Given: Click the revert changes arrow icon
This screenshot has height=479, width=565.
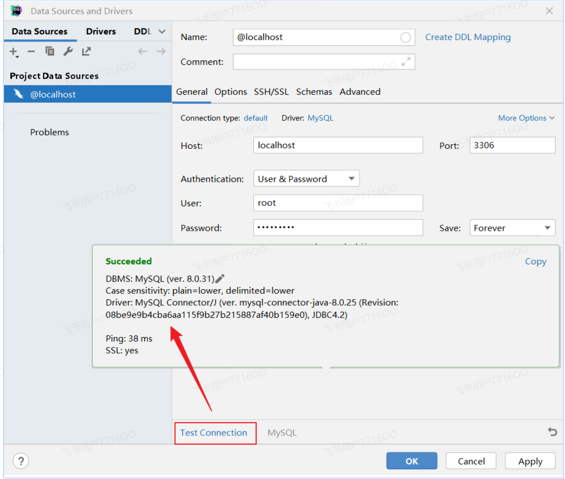Looking at the screenshot, I should pos(552,431).
